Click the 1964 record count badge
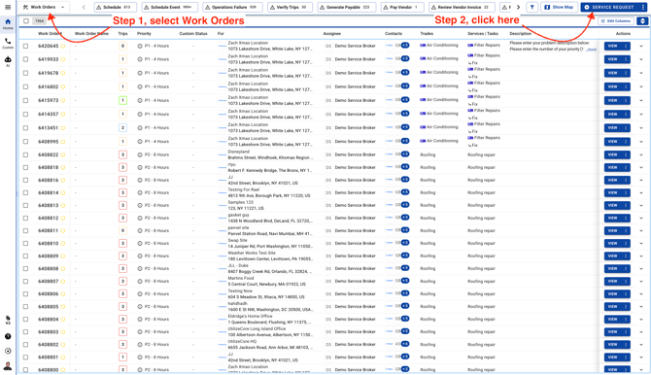 pos(40,20)
